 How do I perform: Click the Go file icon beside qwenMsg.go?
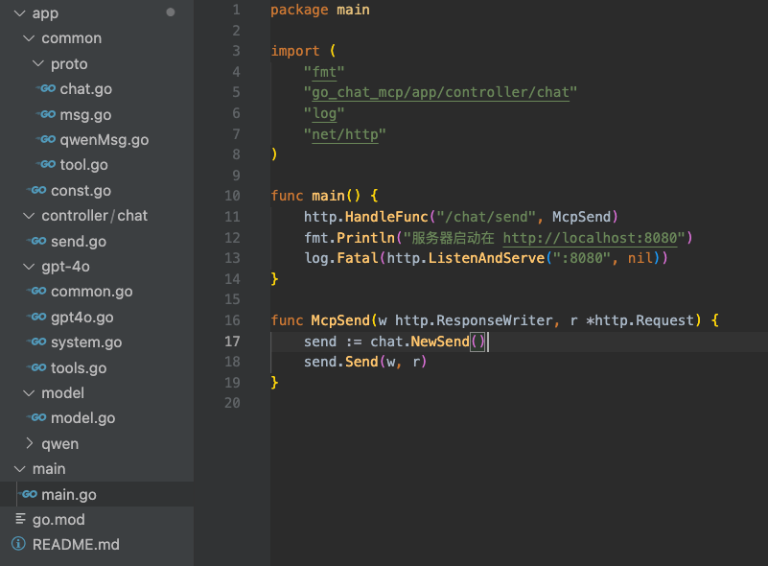pos(46,140)
